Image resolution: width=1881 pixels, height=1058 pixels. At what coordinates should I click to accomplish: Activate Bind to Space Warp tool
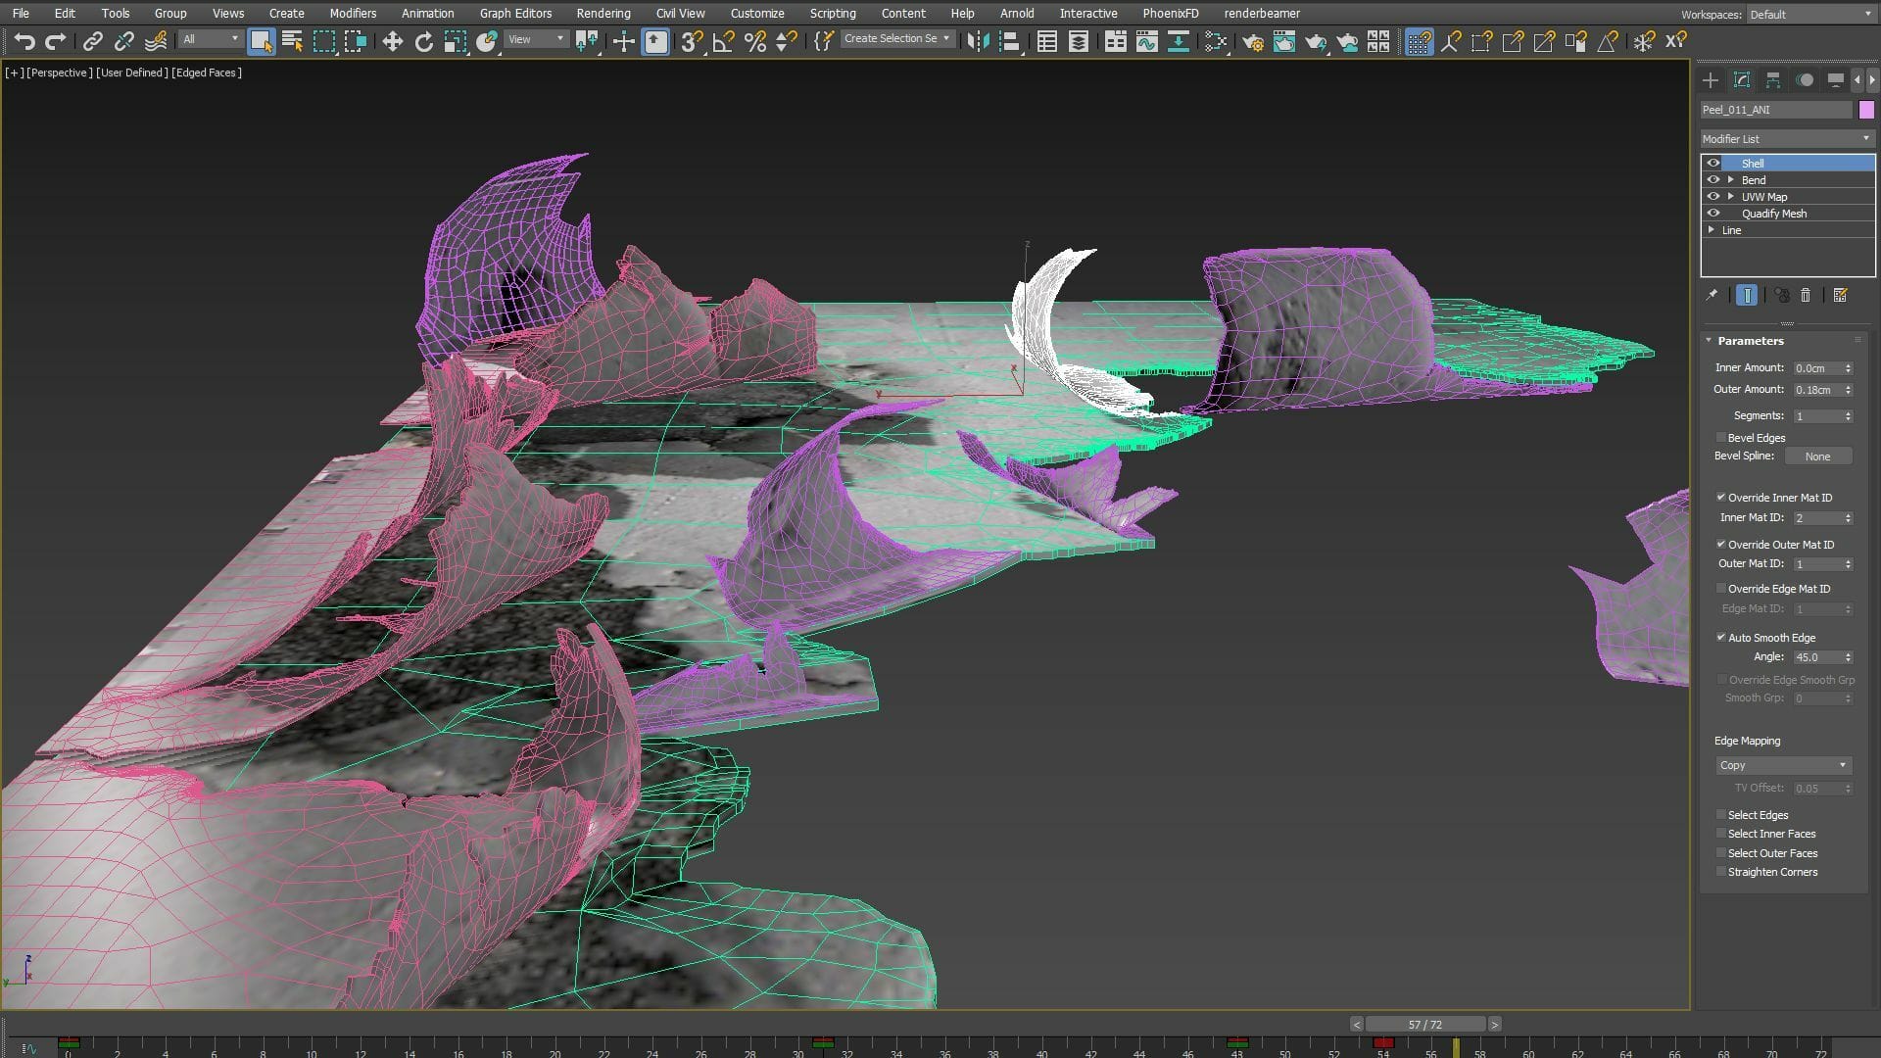(x=155, y=40)
